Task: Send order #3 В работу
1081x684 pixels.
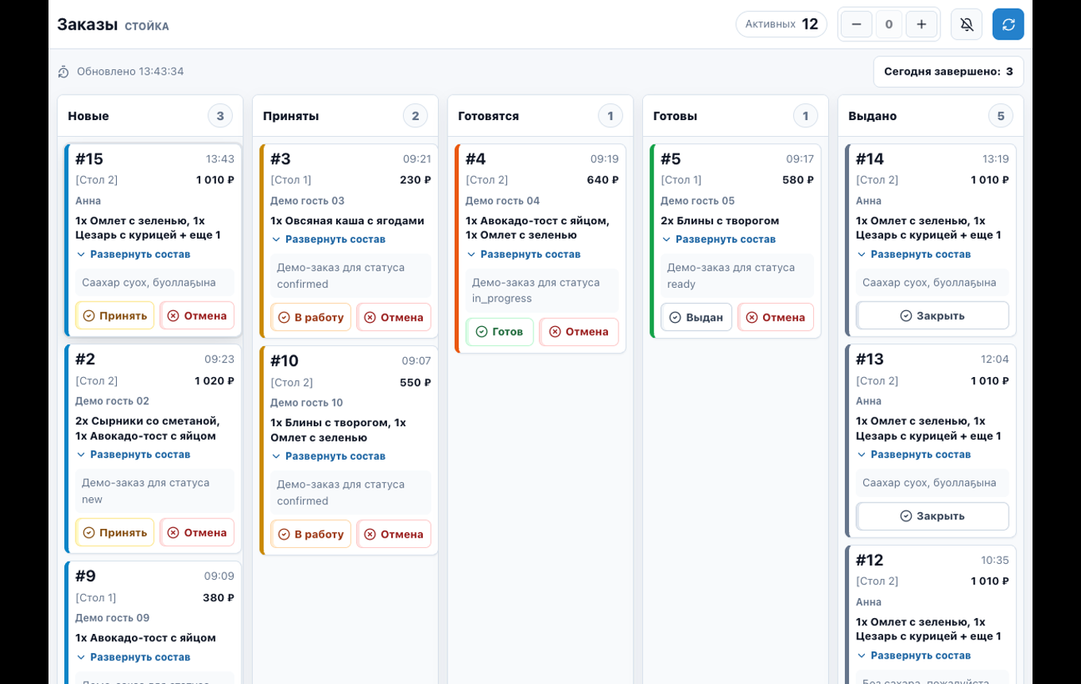Action: click(x=311, y=317)
